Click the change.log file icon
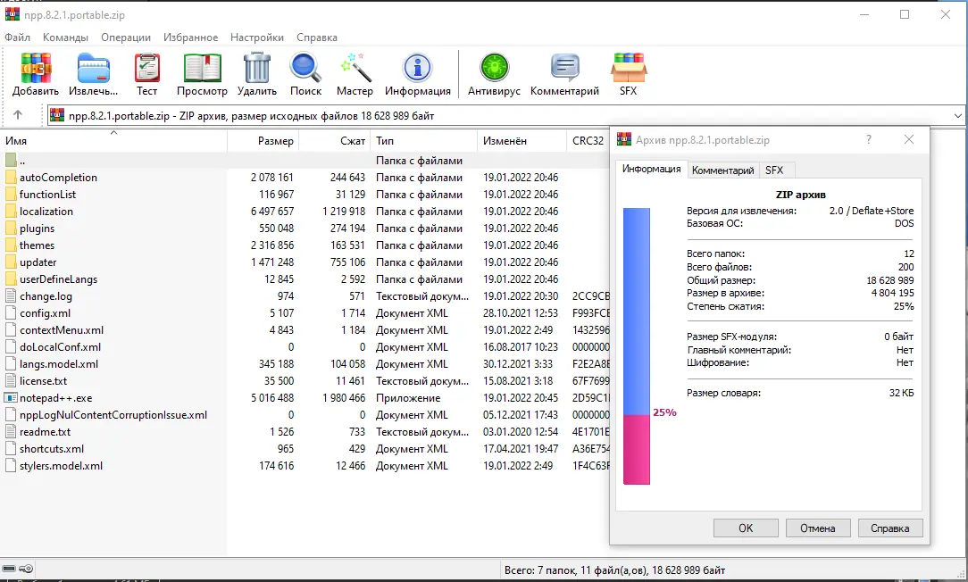Screen dimensions: 968x582 [x=11, y=296]
